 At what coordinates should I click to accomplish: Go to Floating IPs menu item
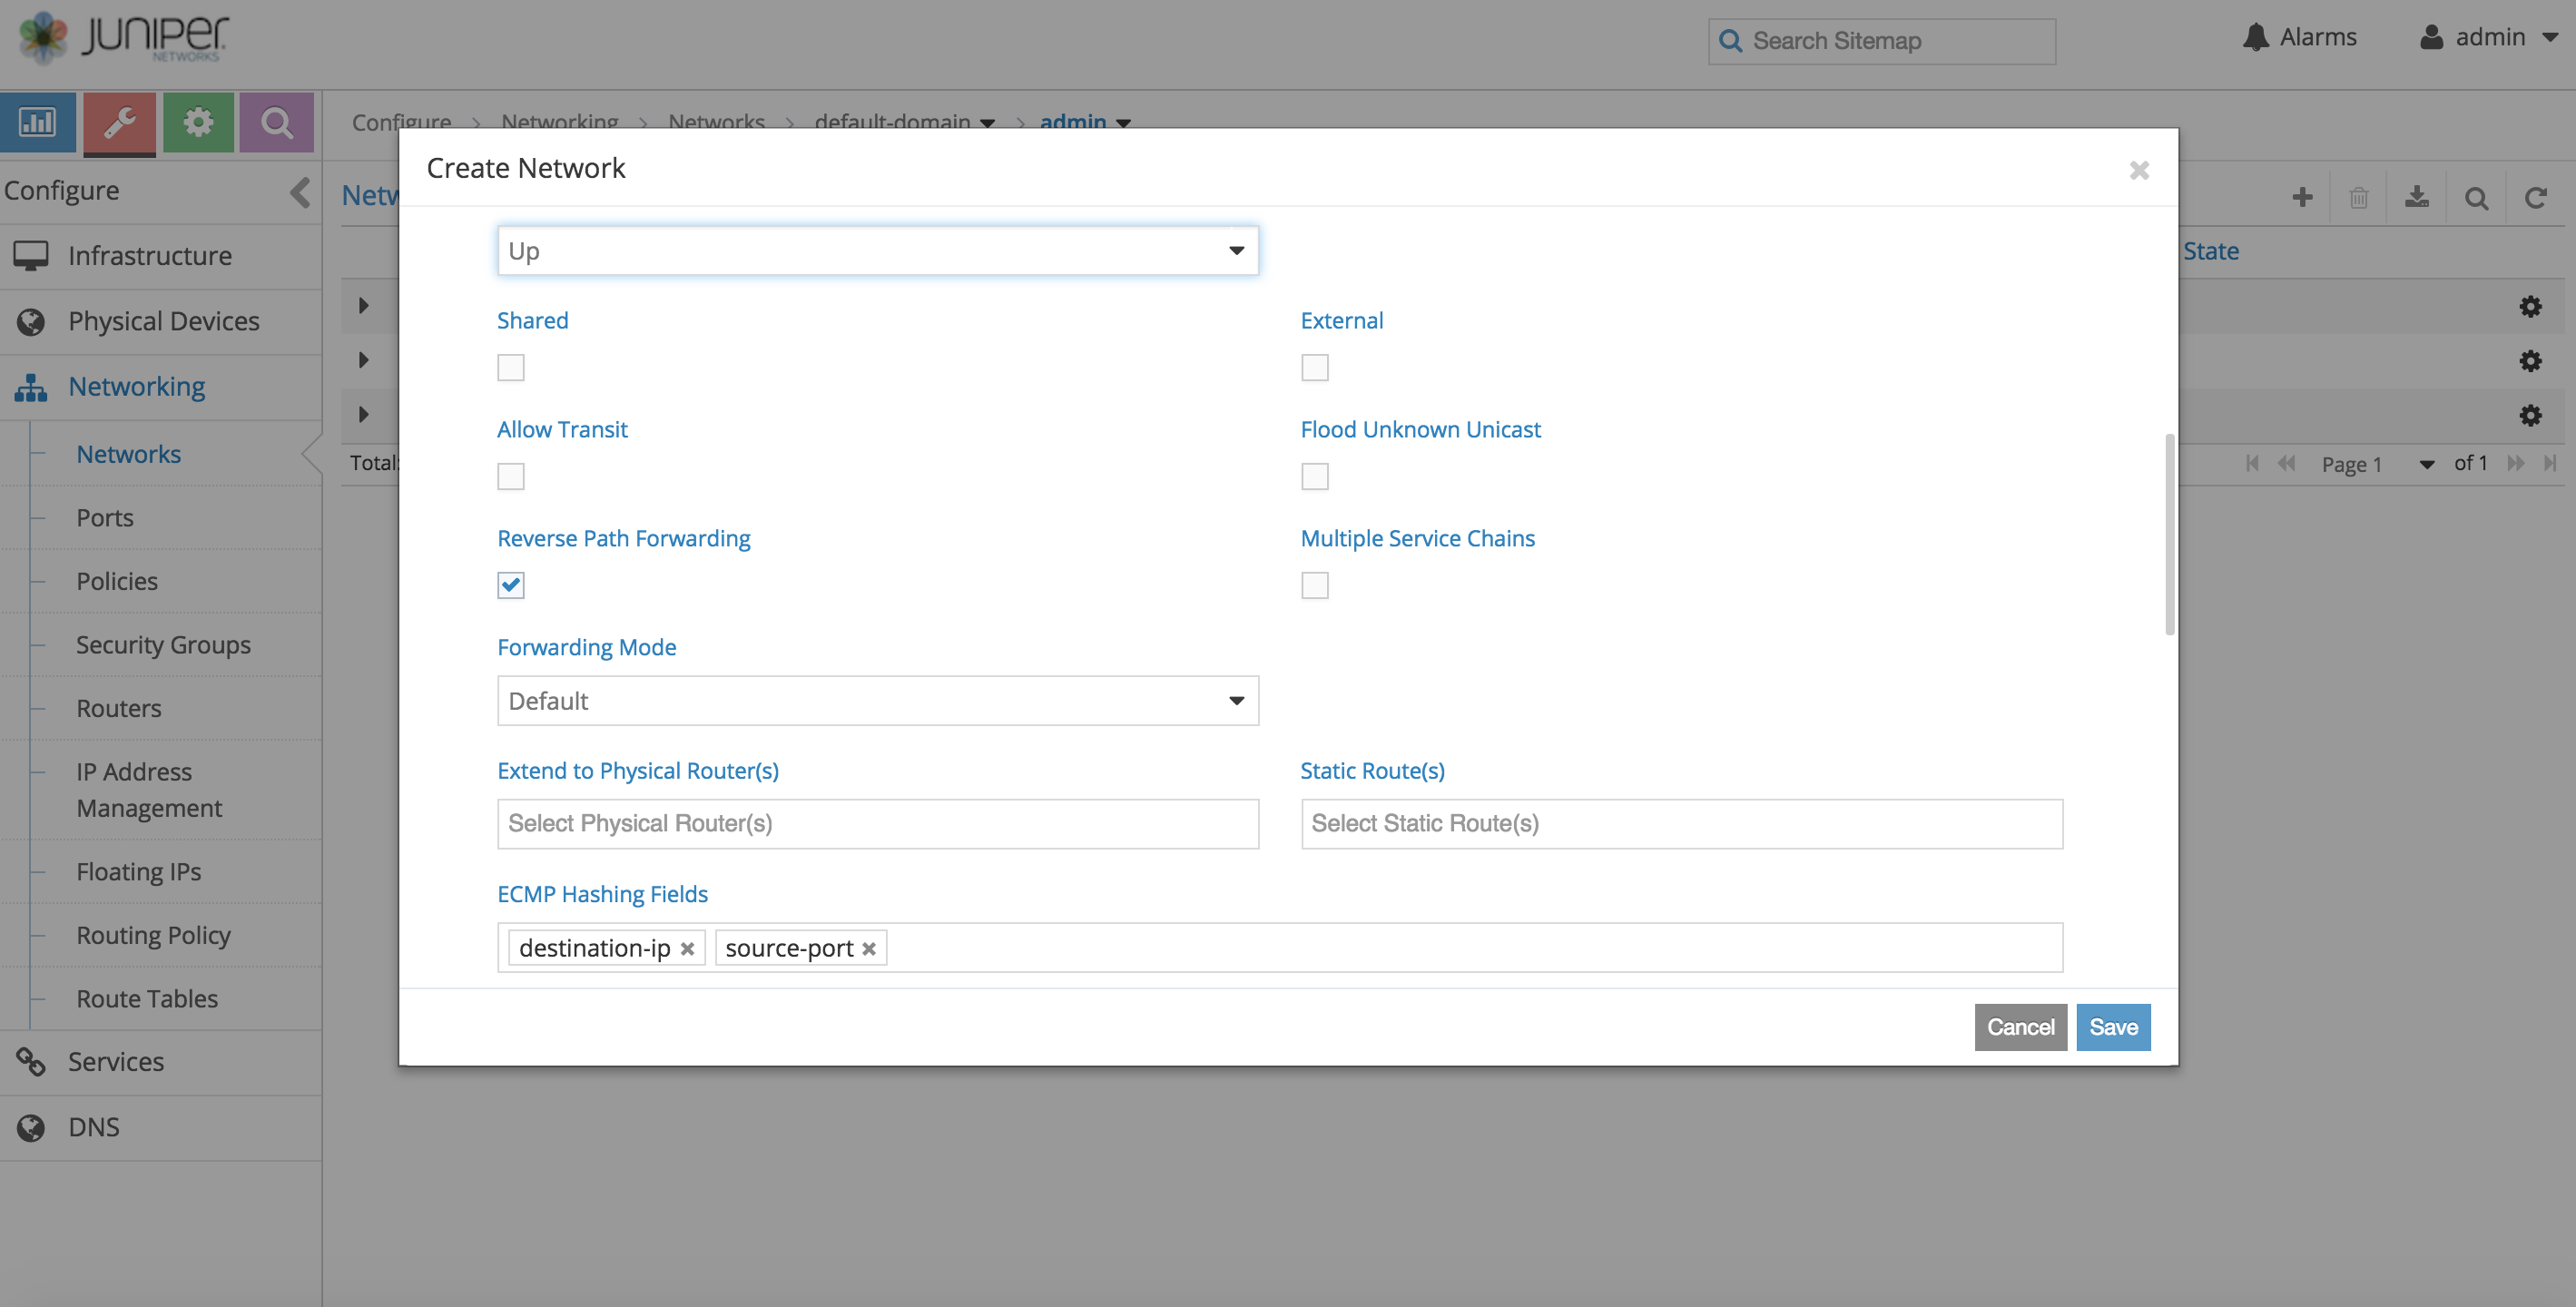click(138, 872)
